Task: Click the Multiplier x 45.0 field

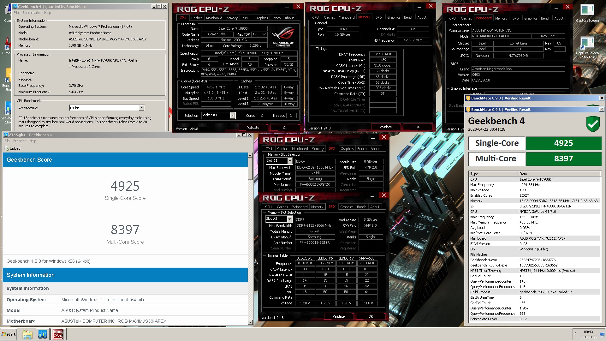Action: [216, 93]
